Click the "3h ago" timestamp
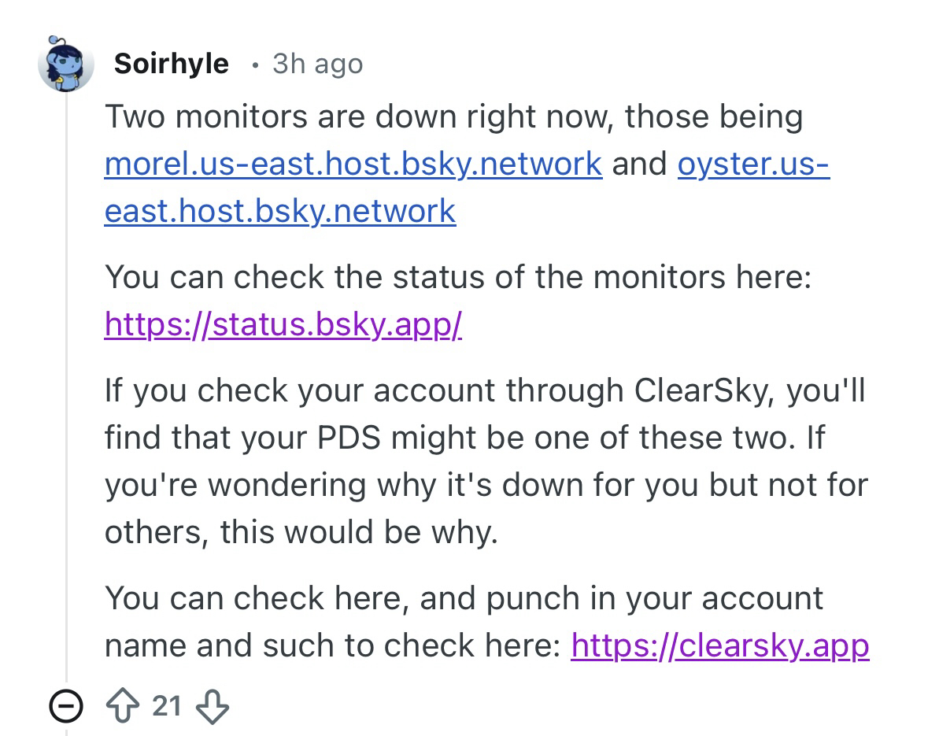Viewport: 928px width, 736px height. click(x=317, y=63)
